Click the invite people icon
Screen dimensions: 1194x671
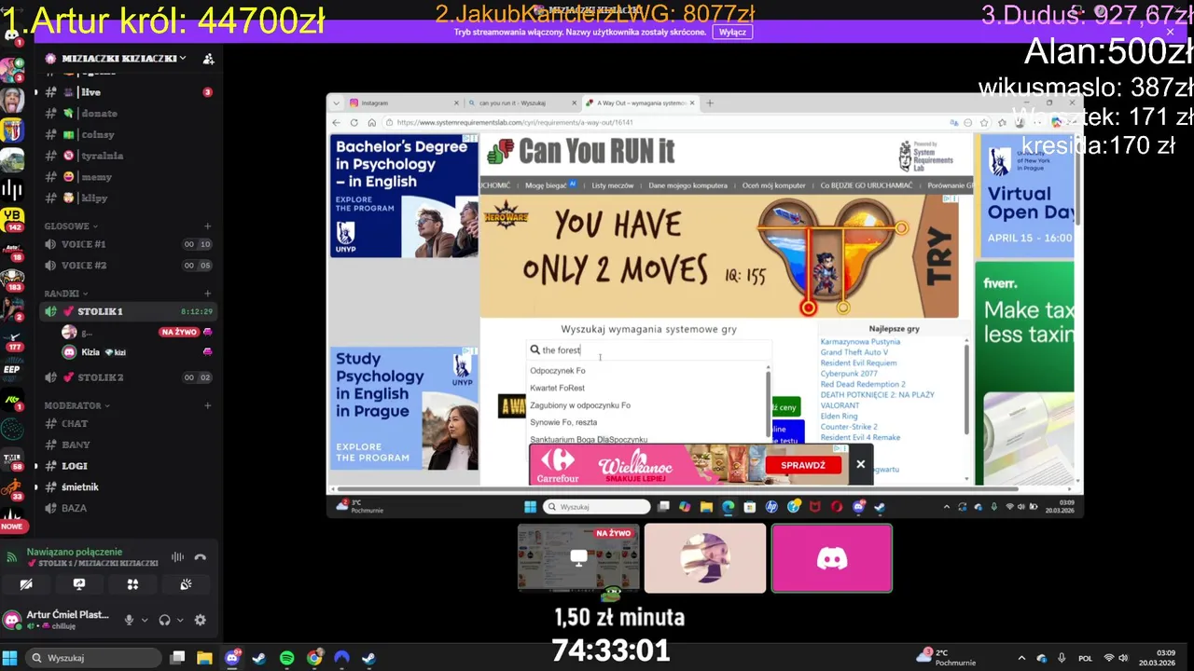[x=208, y=58]
